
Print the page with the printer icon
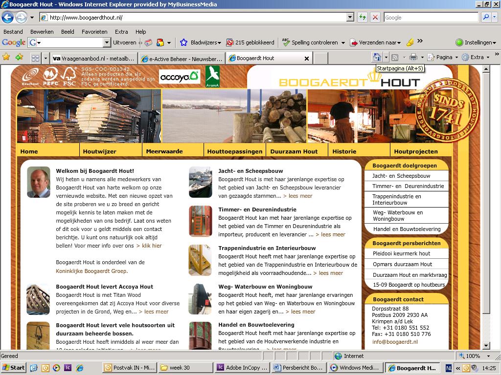413,58
